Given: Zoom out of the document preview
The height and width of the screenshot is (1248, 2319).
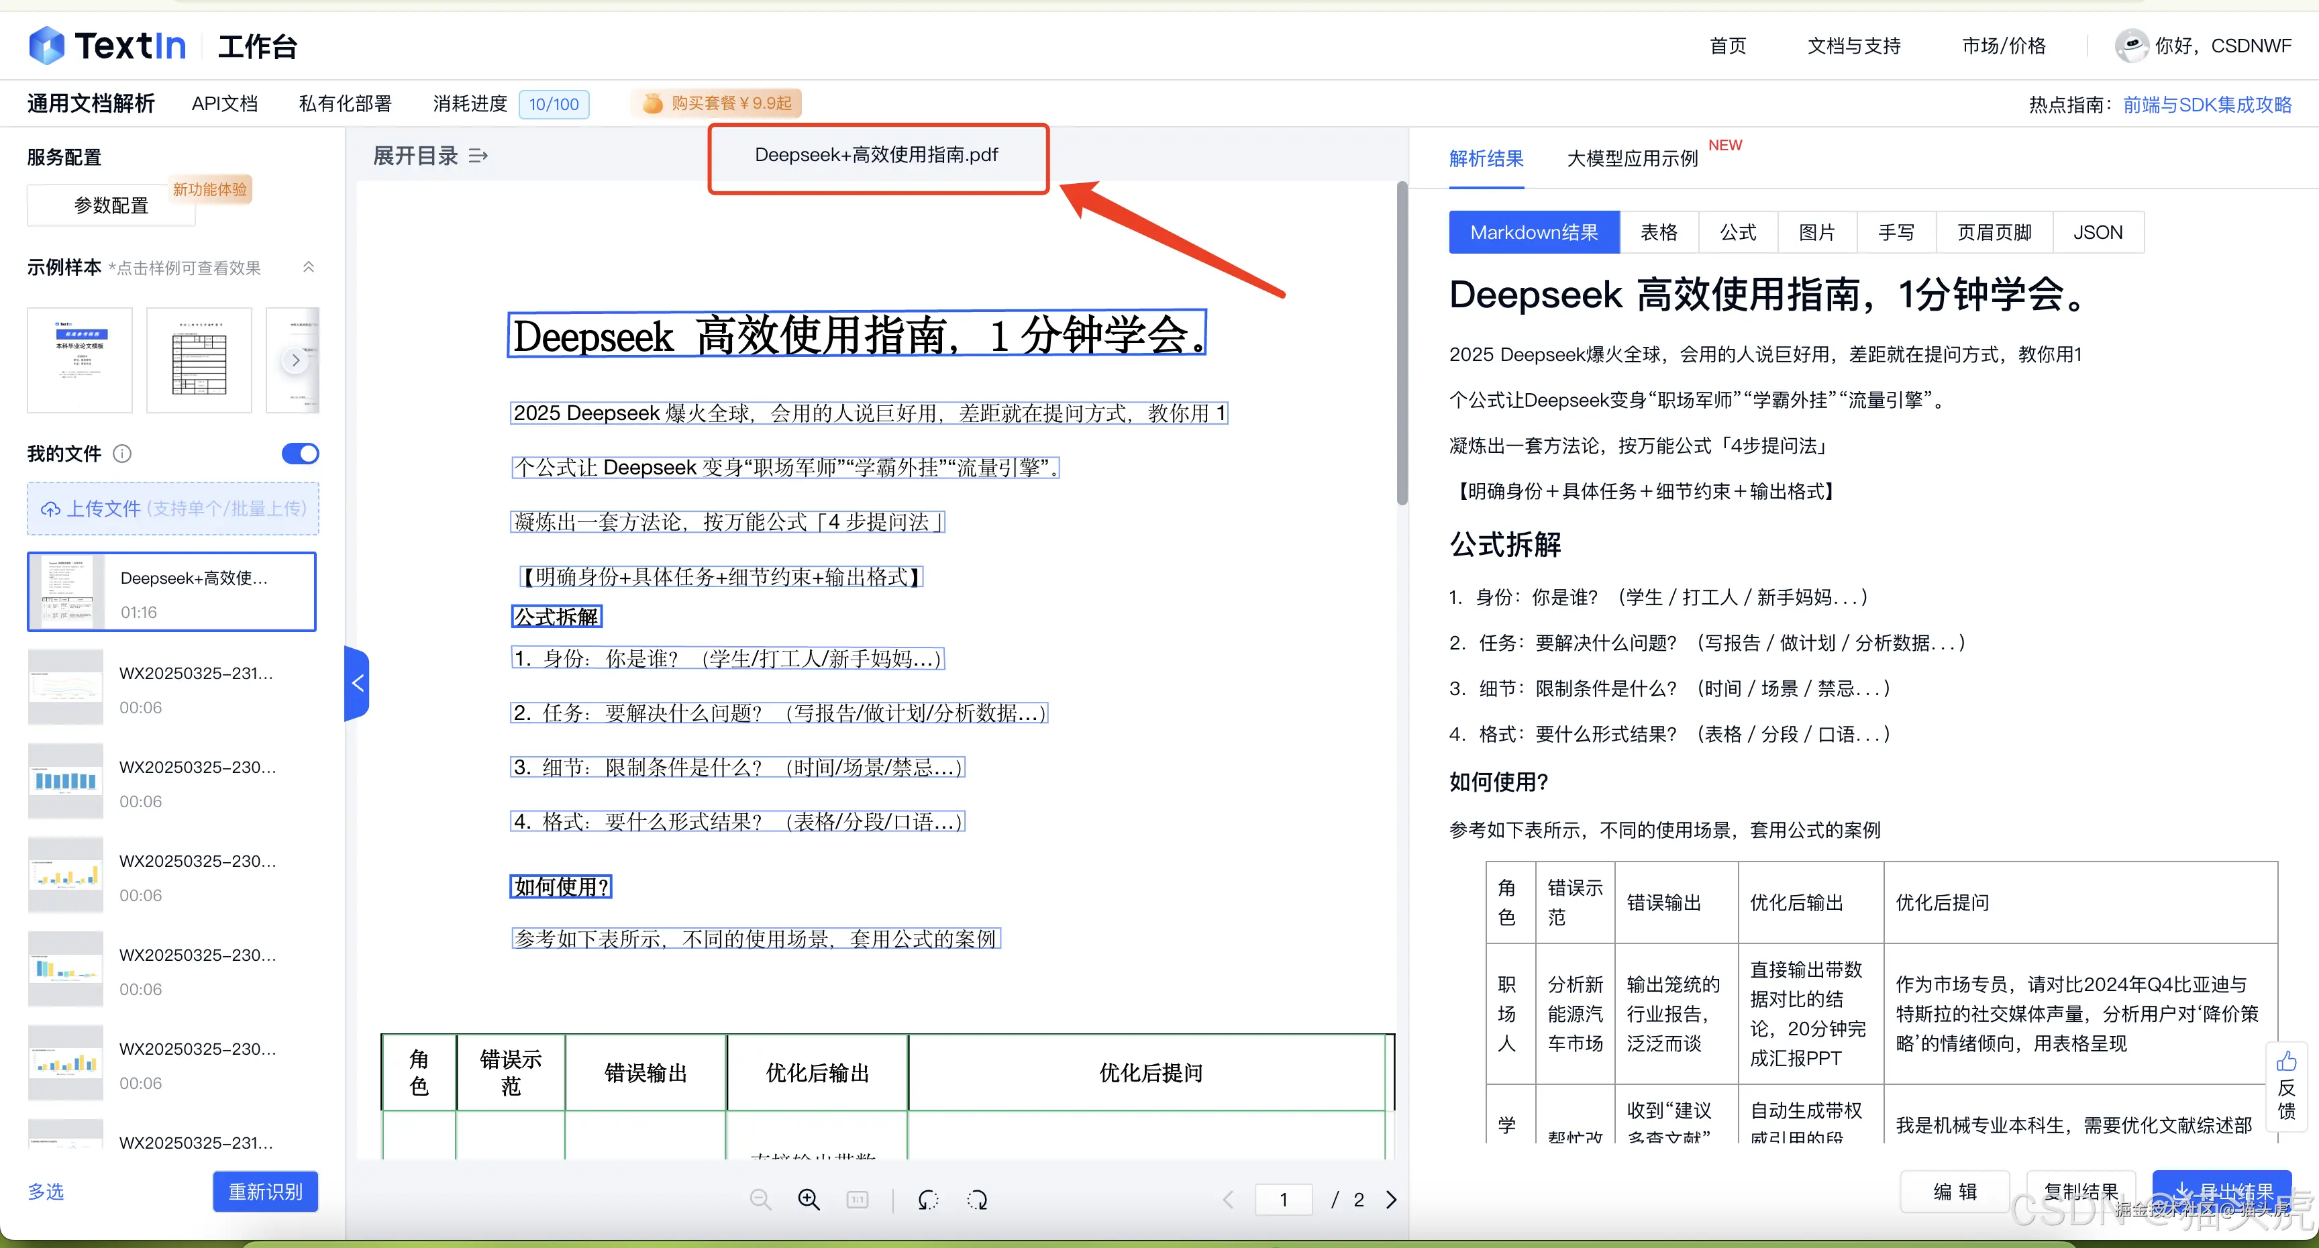Looking at the screenshot, I should click(x=761, y=1200).
